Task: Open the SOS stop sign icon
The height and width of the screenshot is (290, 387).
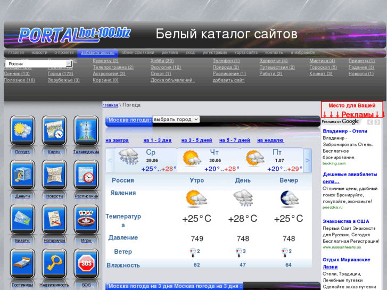Action: [x=86, y=263]
